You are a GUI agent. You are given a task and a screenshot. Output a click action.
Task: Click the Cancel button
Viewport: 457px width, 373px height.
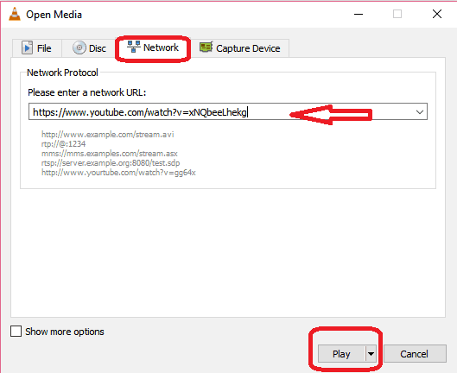tap(415, 354)
